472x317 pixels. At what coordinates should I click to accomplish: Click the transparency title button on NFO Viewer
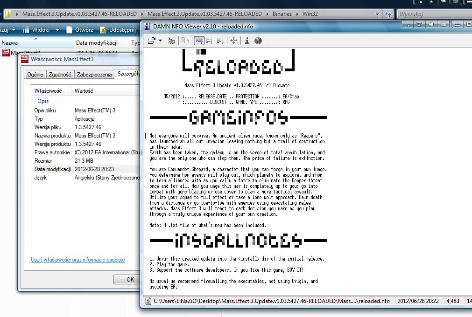(444, 25)
